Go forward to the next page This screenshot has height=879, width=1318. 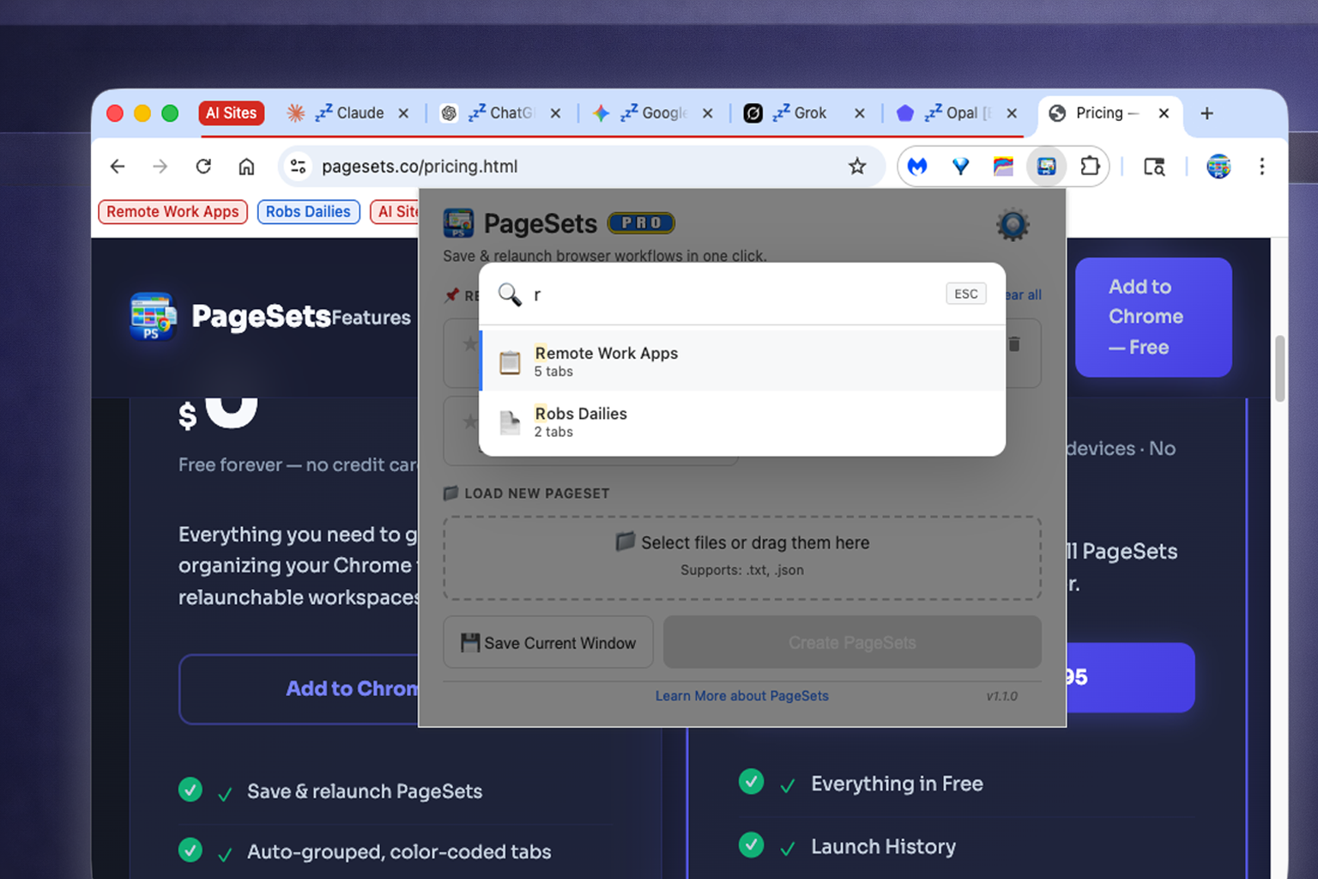point(160,167)
